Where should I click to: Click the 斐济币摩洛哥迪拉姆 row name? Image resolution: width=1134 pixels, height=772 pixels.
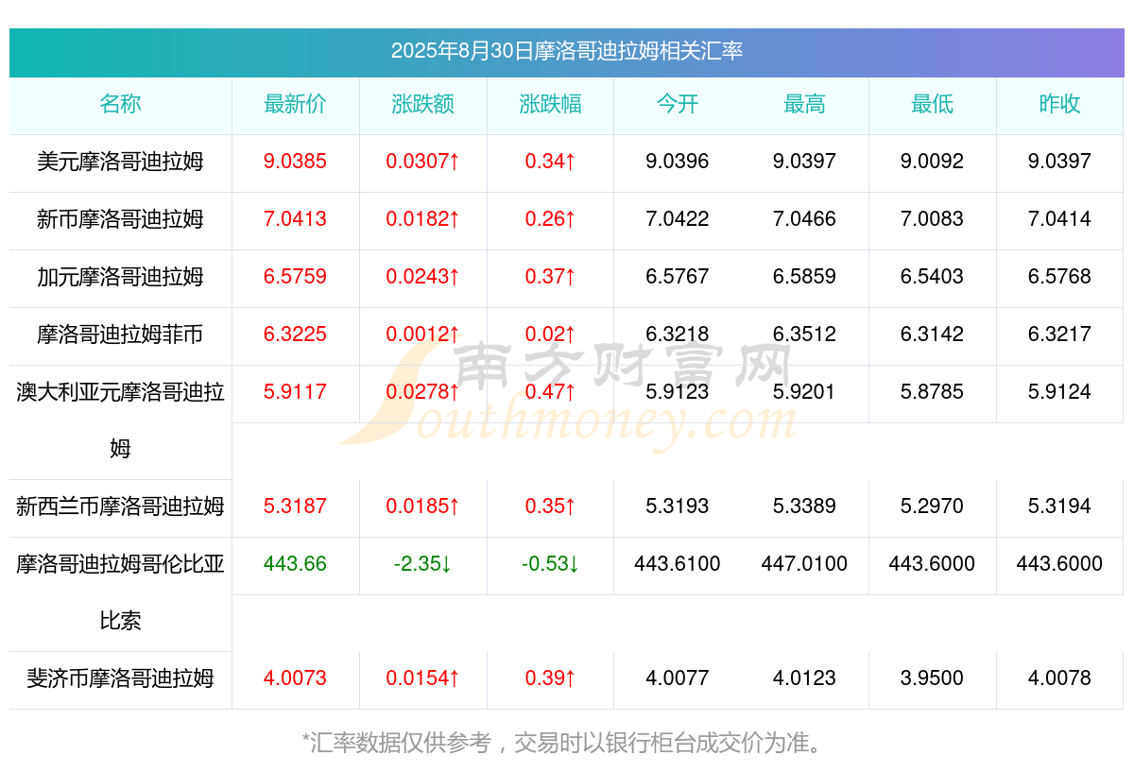(x=120, y=678)
